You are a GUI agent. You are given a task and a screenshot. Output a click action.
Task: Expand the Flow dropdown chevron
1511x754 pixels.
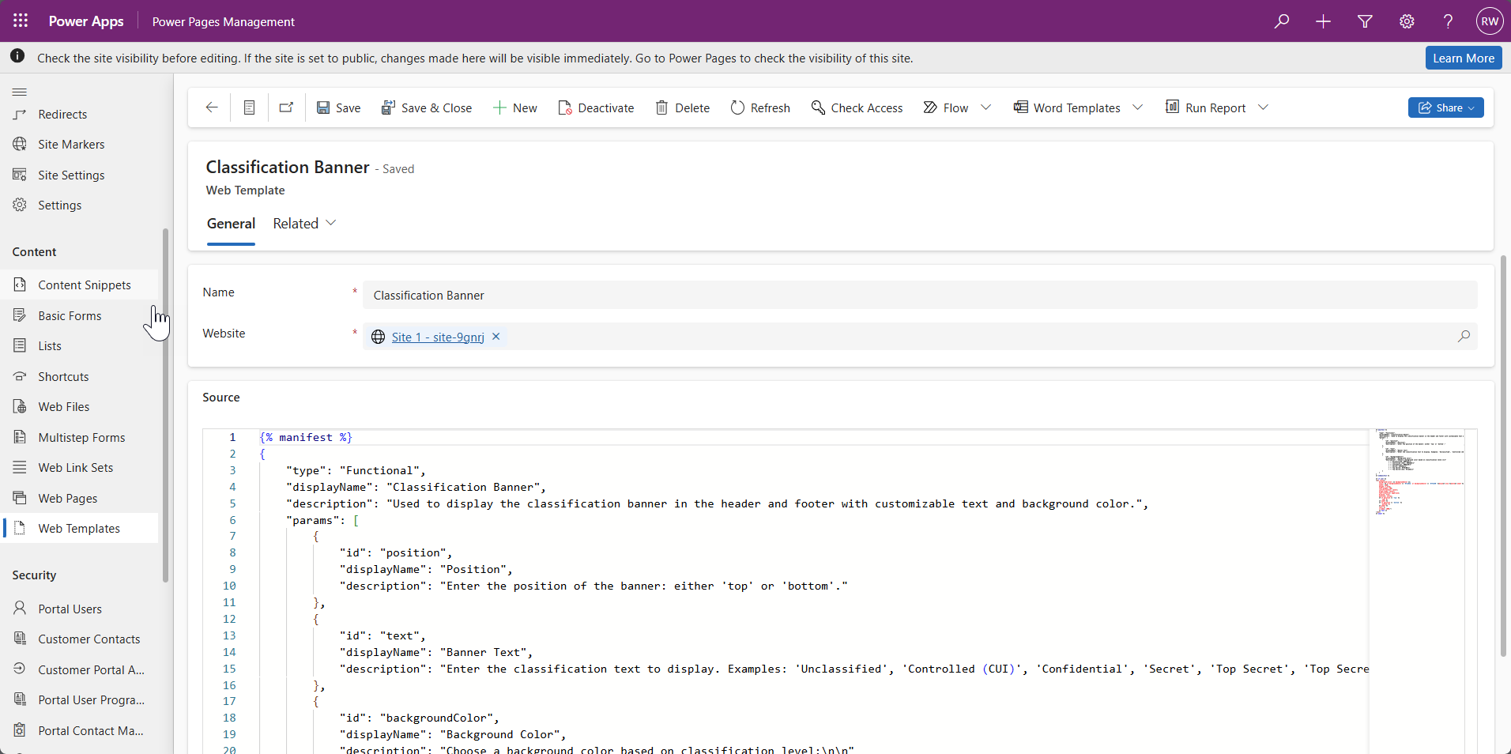(x=986, y=107)
